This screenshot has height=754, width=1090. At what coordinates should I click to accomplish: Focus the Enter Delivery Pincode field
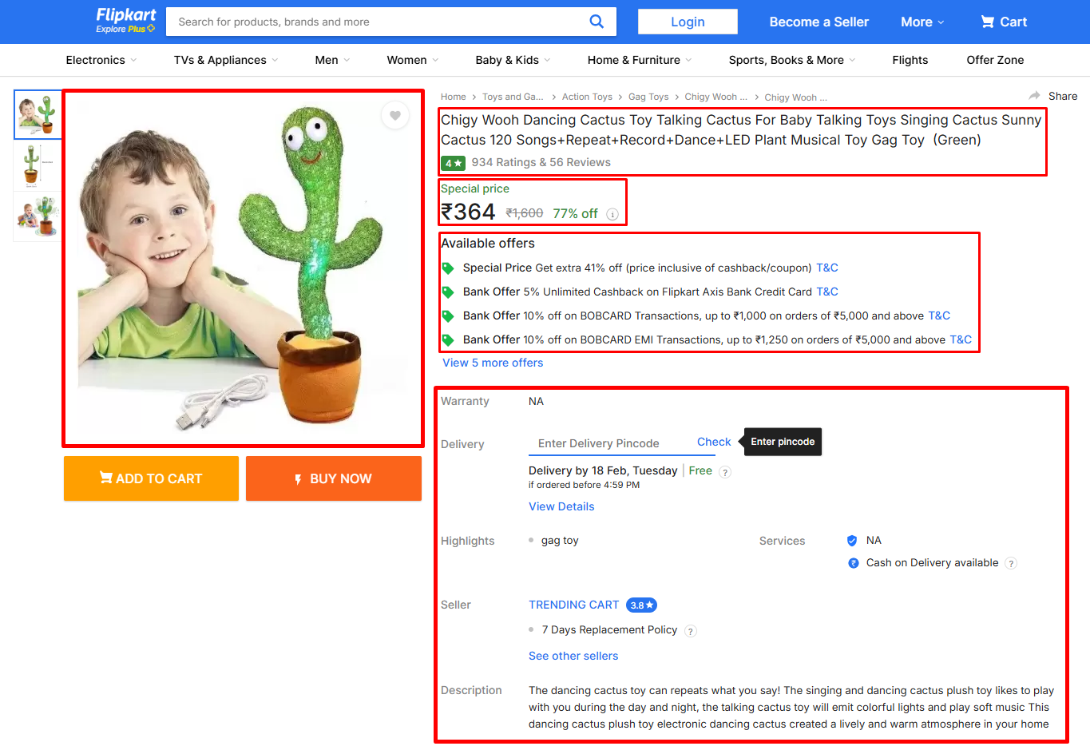coord(608,443)
